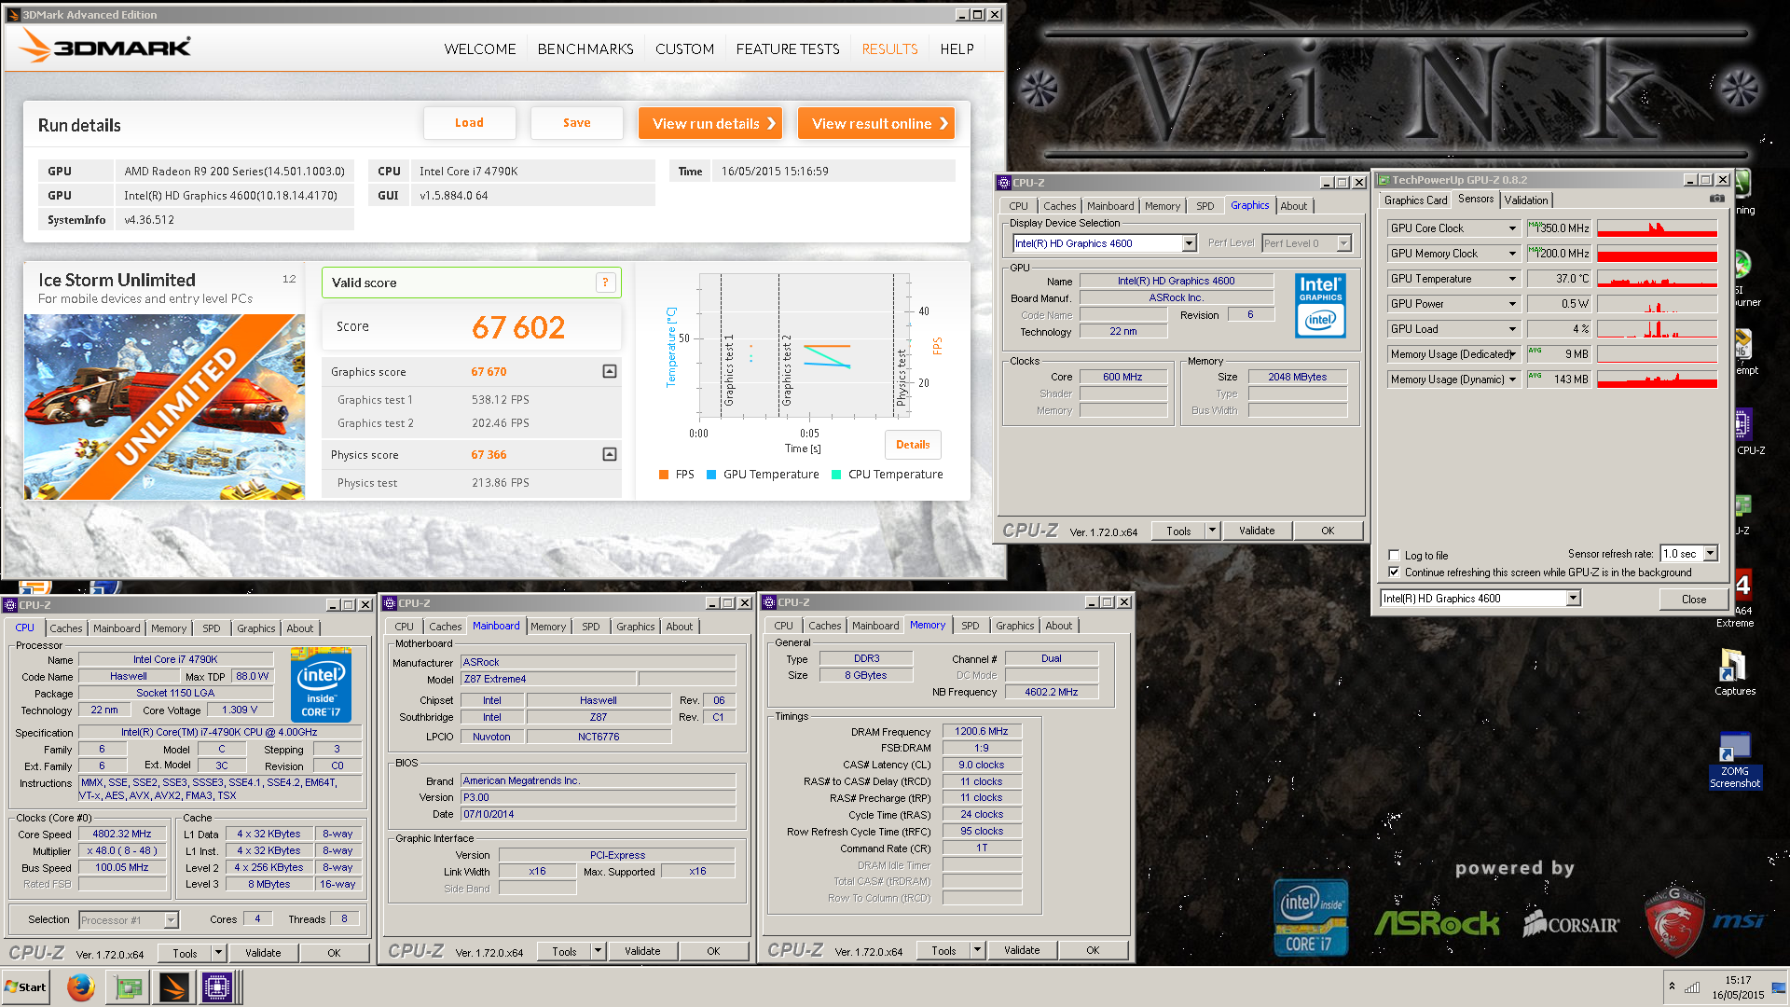
Task: Go to FEATURE TESTS in 3DMark
Action: point(788,49)
